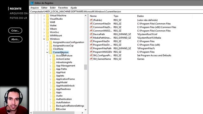The width and height of the screenshot is (203, 114).
Task: Expand the App Management key
Action: click(x=50, y=66)
